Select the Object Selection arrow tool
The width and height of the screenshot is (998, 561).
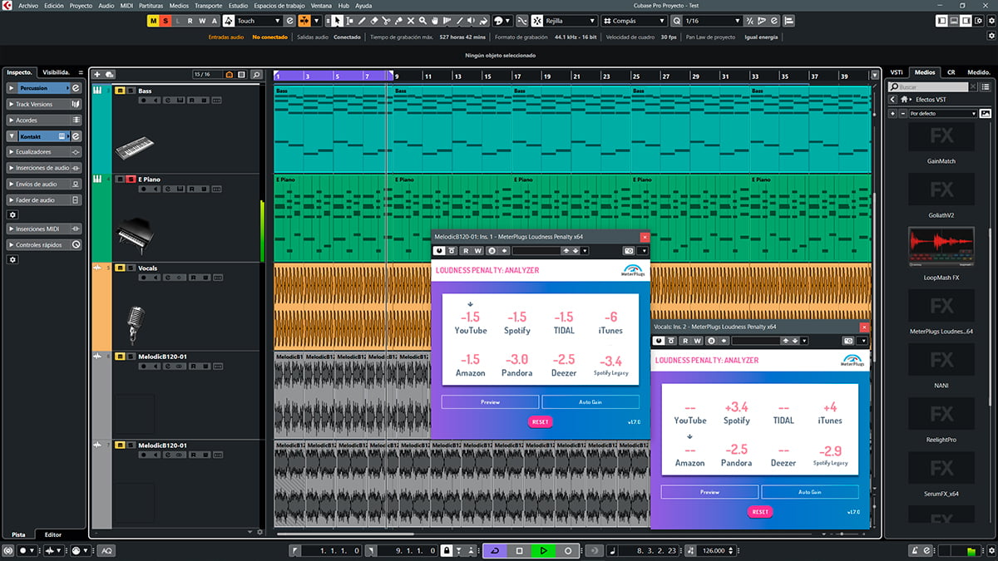pos(338,20)
